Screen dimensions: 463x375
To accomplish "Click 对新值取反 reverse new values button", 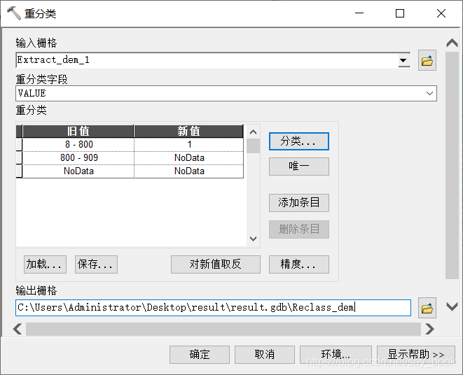I will [216, 264].
